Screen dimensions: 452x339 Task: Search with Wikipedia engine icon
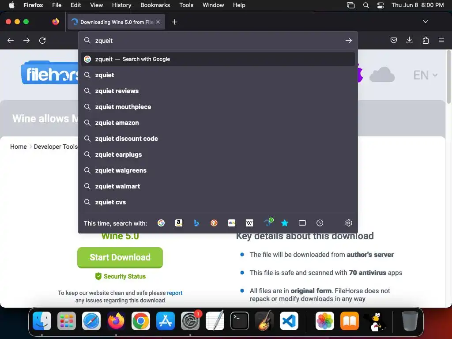pyautogui.click(x=249, y=223)
